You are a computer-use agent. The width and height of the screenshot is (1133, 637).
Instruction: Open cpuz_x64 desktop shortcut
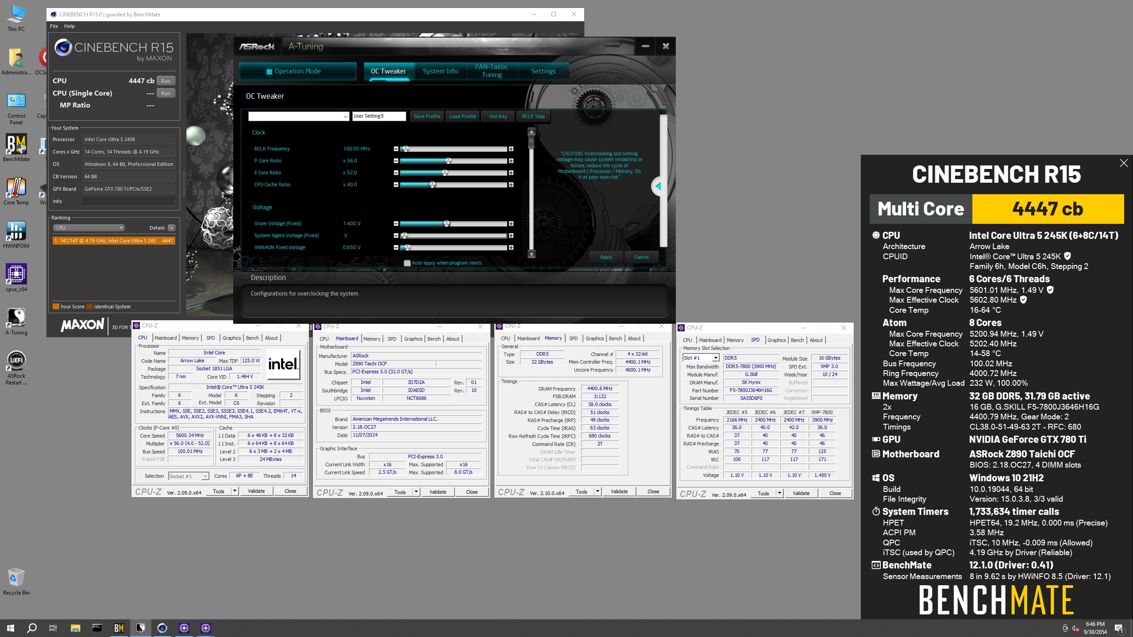16,278
